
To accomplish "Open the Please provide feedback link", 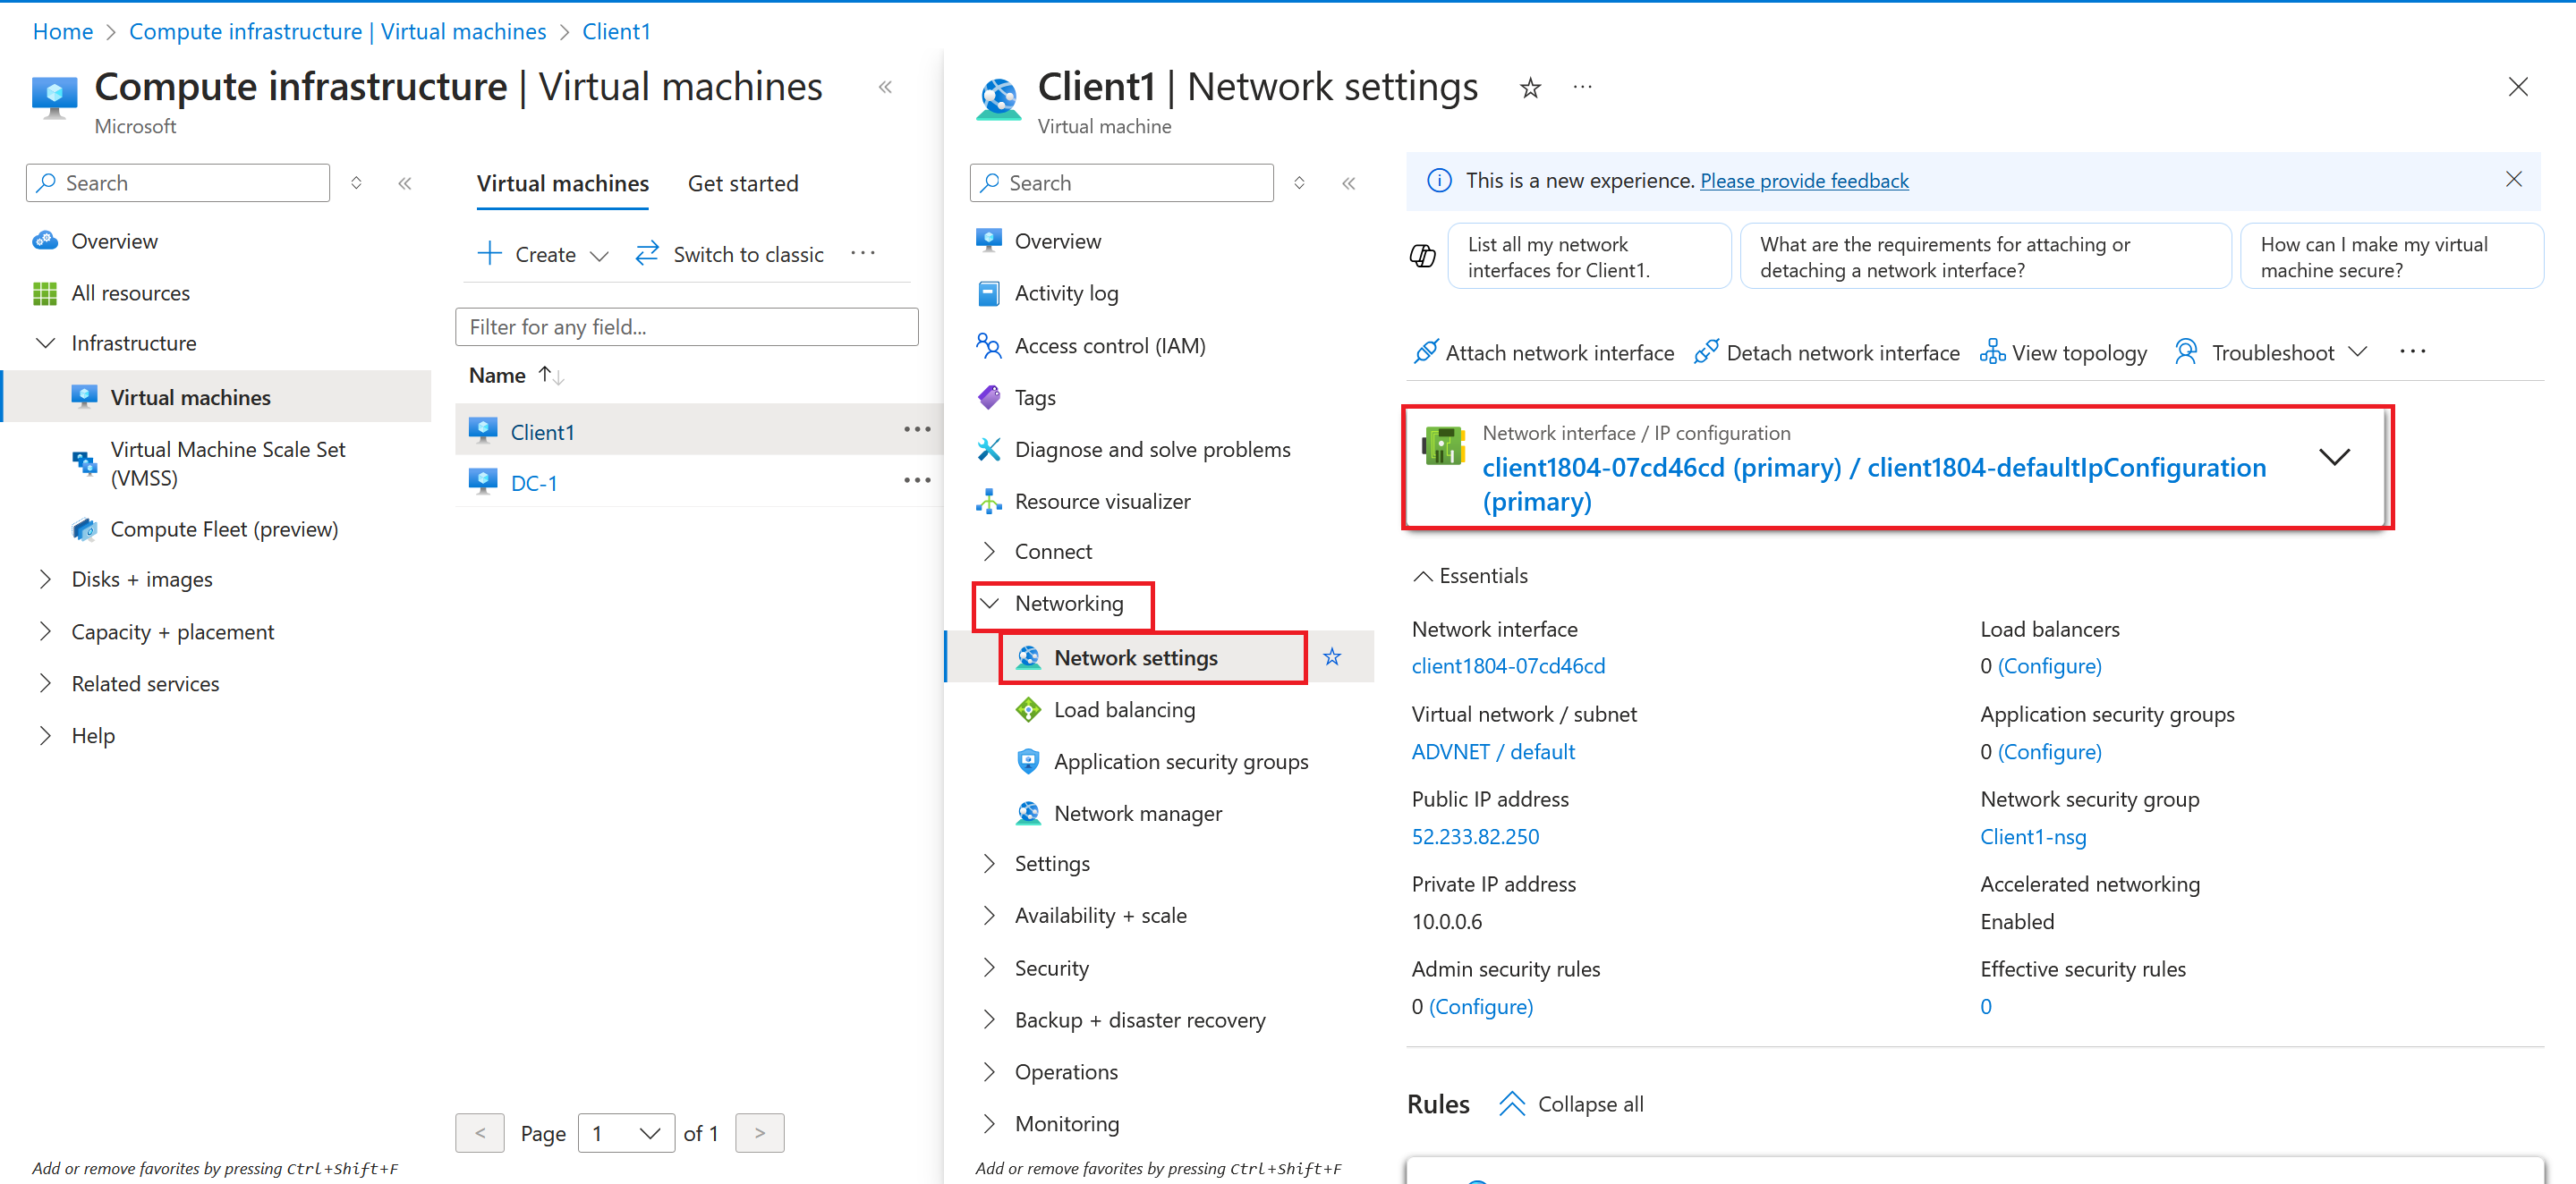I will point(1804,181).
